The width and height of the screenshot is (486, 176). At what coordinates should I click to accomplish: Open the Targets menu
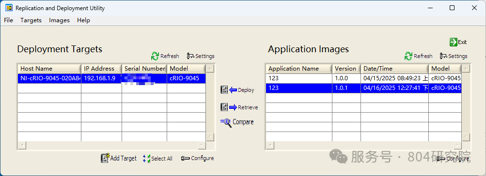[31, 20]
